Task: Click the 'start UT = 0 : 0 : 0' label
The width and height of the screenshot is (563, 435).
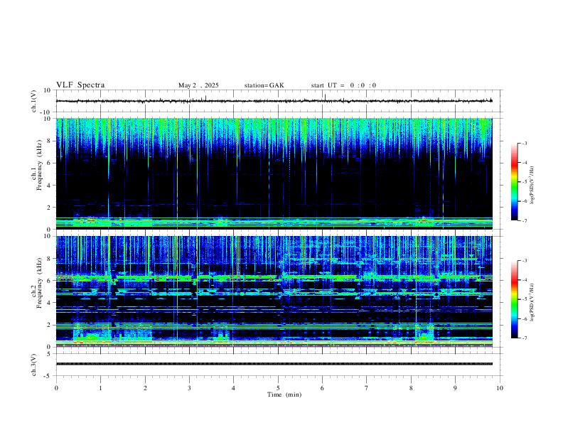Action: [x=343, y=85]
